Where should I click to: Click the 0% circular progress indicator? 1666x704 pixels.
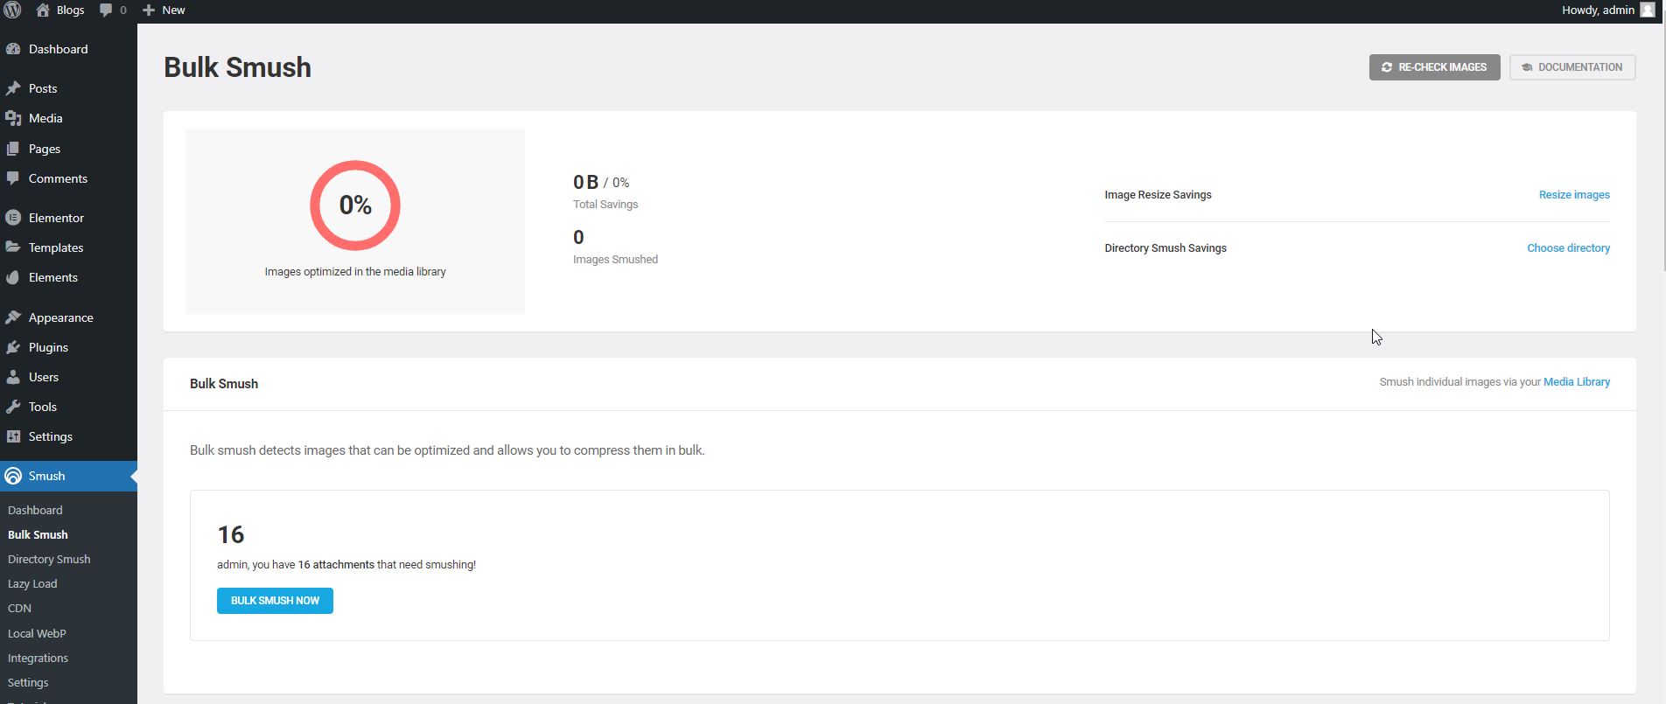[x=355, y=206]
